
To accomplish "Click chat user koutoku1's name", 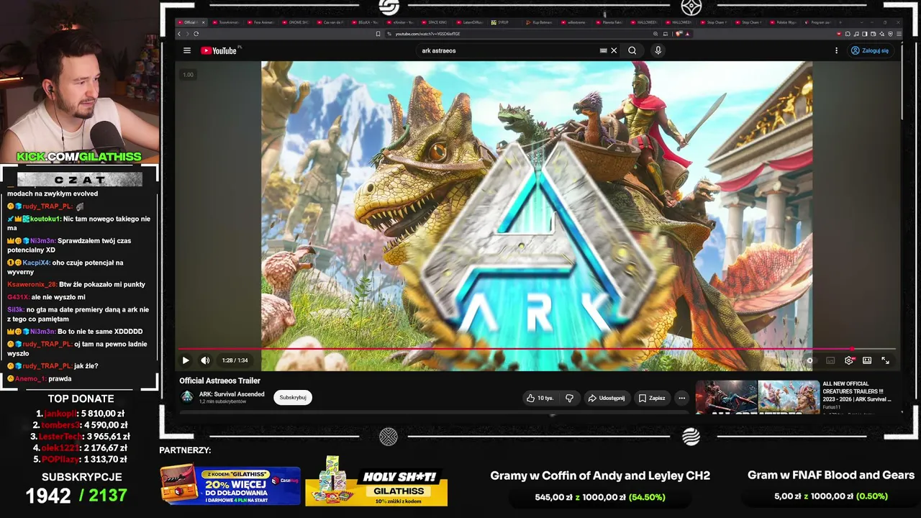I will (45, 219).
